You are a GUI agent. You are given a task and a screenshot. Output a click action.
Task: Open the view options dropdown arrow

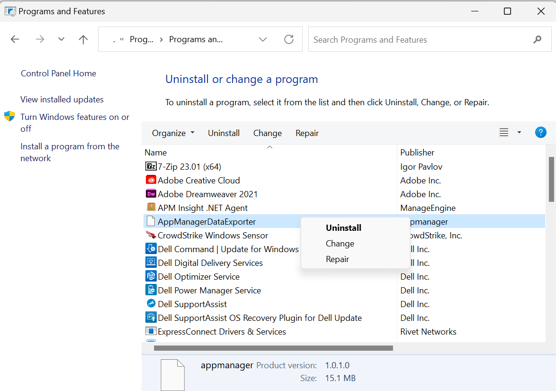tap(519, 132)
